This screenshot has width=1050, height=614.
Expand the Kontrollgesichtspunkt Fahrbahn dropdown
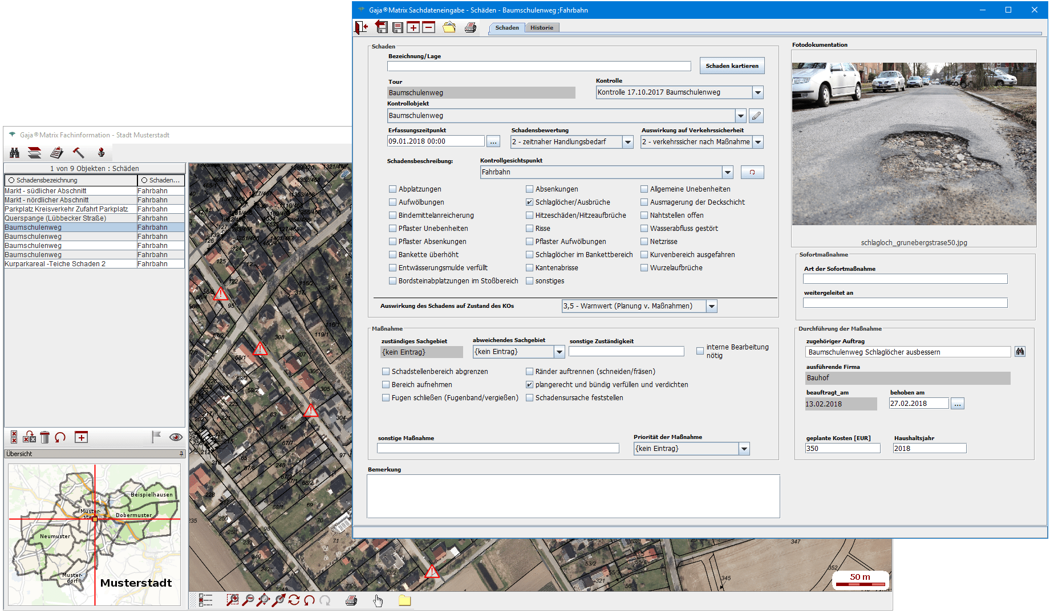click(728, 172)
